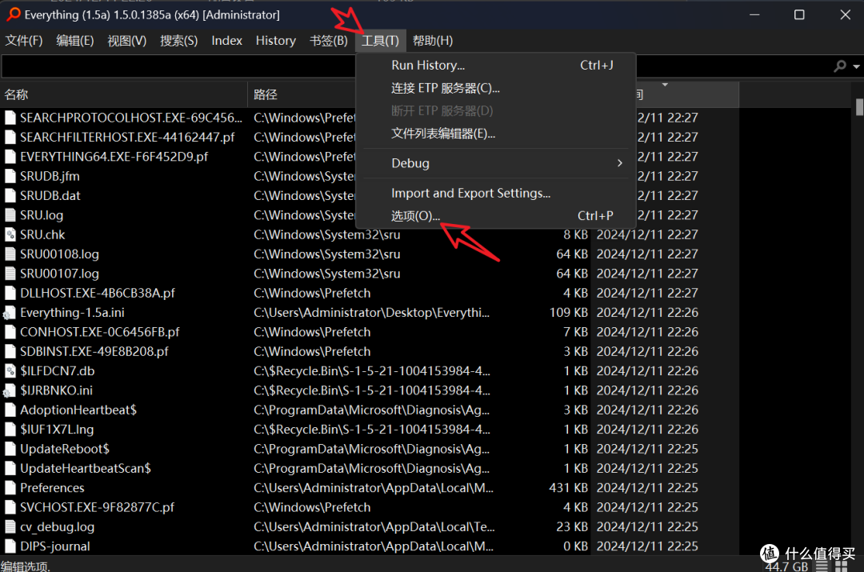Open the 书签(B) menu
The height and width of the screenshot is (572, 864).
coord(329,41)
